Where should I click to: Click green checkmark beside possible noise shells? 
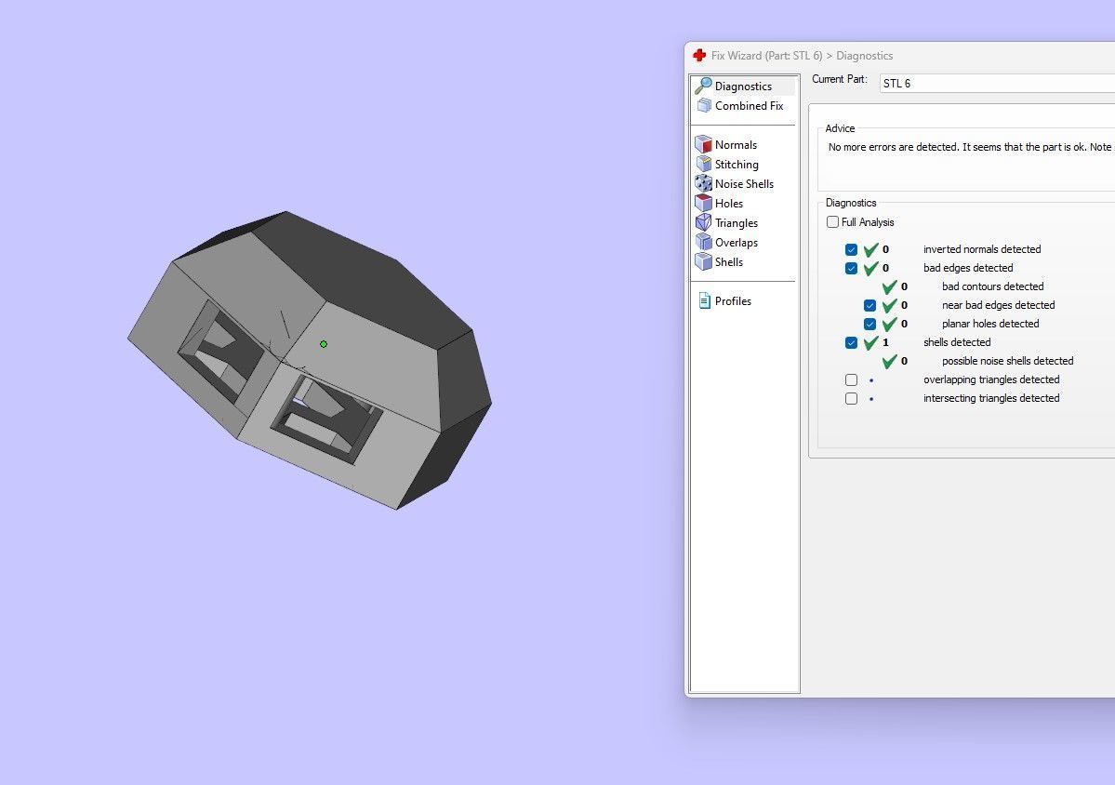[889, 361]
